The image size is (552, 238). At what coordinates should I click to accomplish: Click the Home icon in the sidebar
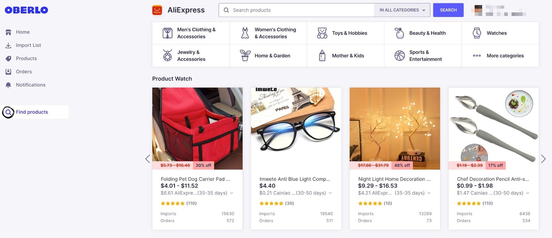tap(9, 32)
